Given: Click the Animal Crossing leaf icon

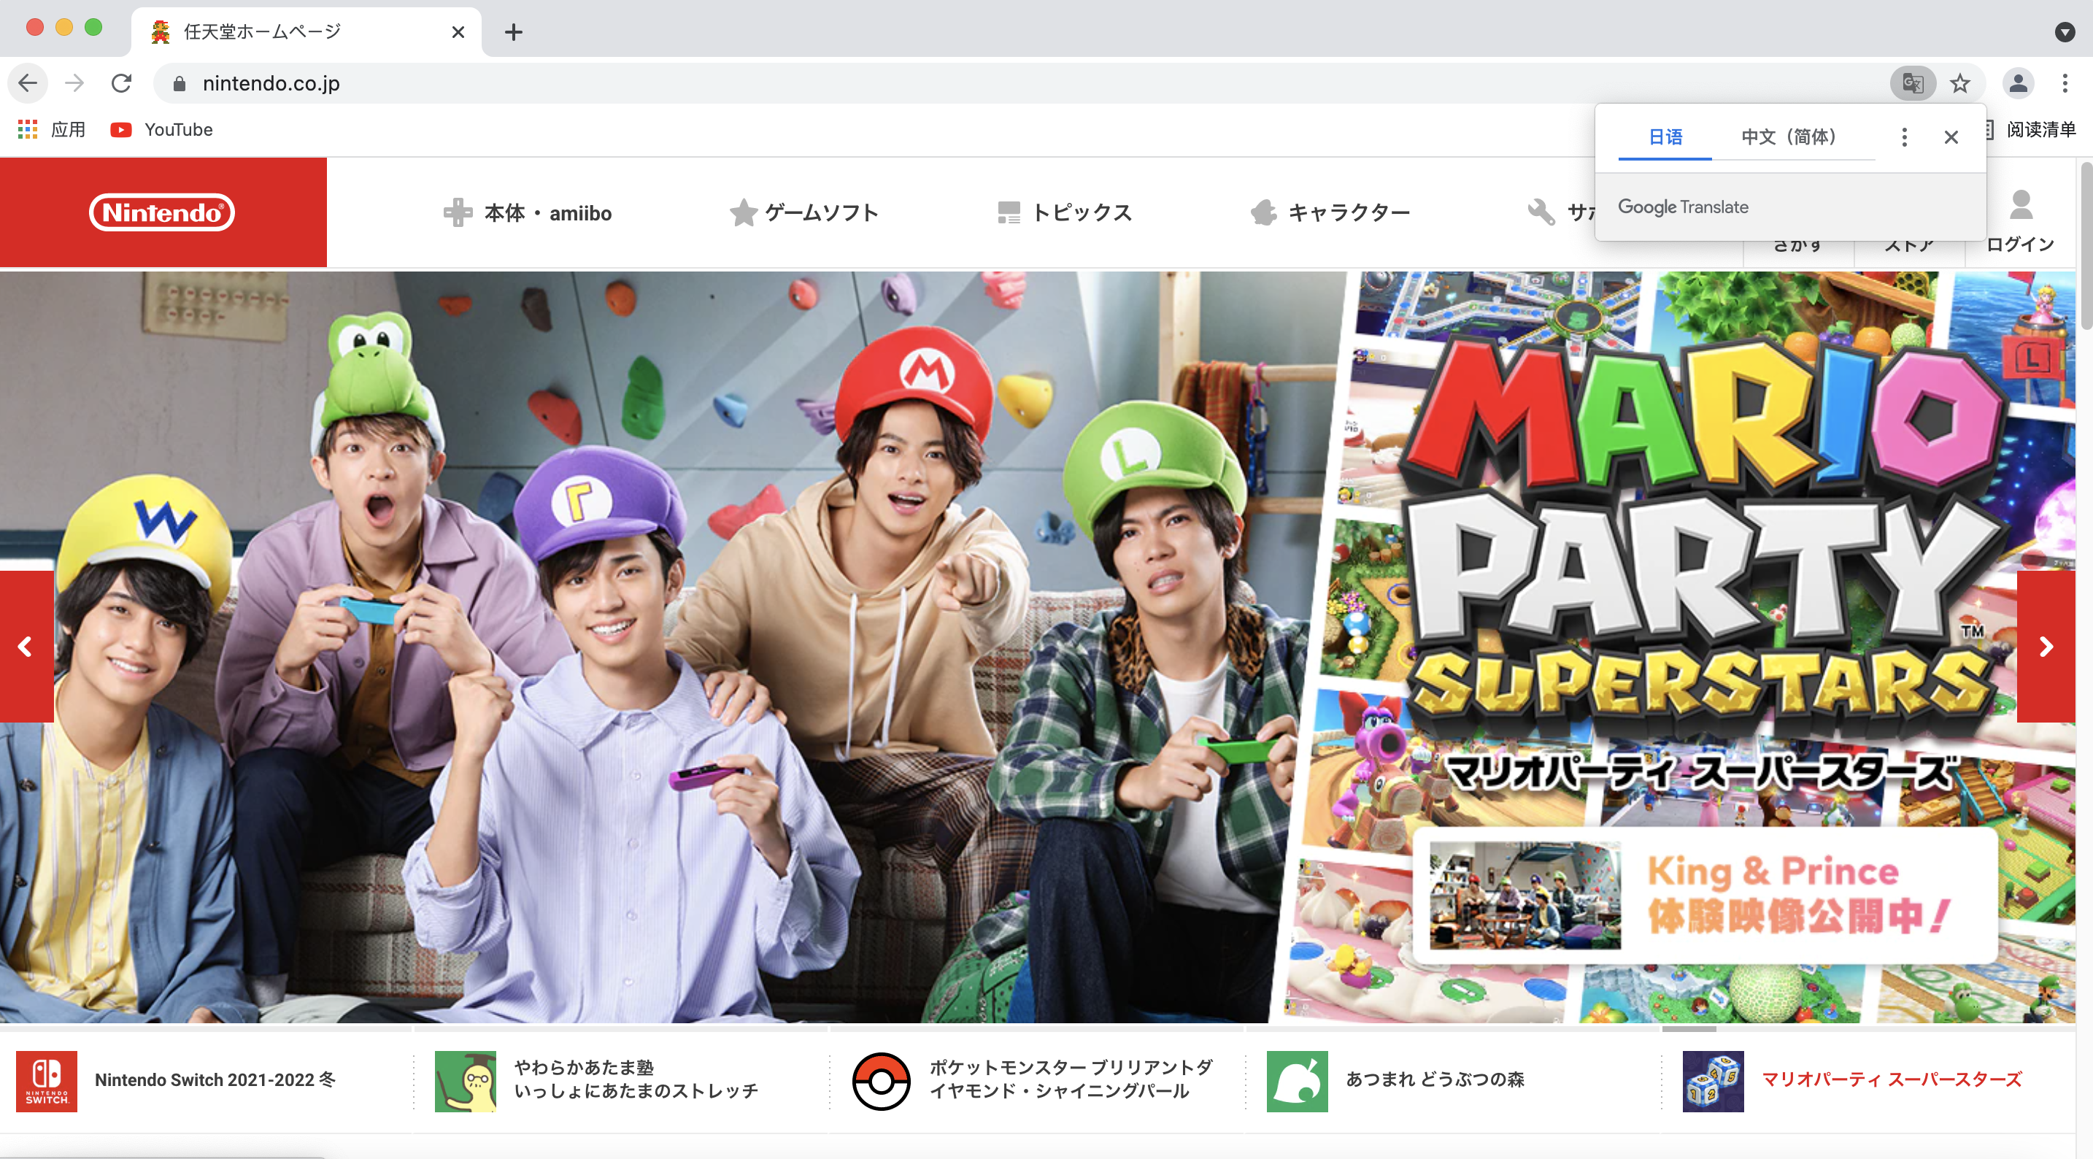Looking at the screenshot, I should coord(1297,1081).
